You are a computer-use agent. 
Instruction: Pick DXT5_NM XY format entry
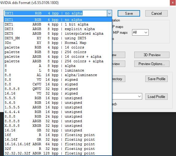click(58, 38)
